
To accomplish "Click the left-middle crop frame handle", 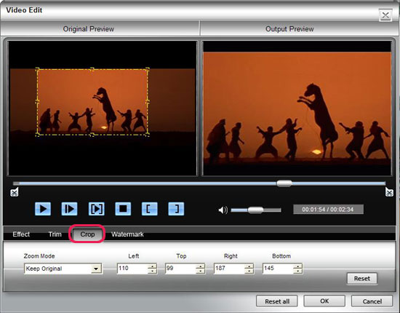I will click(x=37, y=102).
